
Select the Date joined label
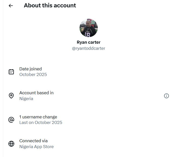pyautogui.click(x=31, y=69)
